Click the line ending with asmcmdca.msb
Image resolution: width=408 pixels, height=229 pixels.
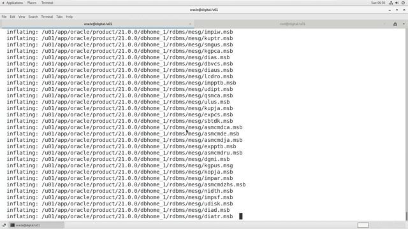pos(124,127)
